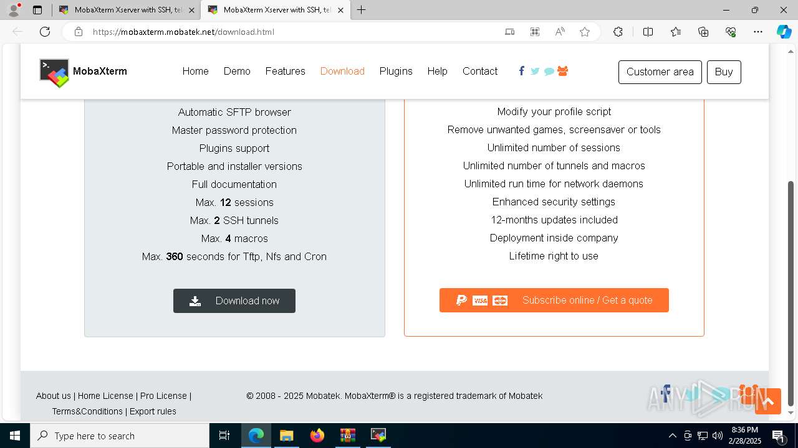798x448 pixels.
Task: Click Subscribe online / Get a quote
Action: 554,300
